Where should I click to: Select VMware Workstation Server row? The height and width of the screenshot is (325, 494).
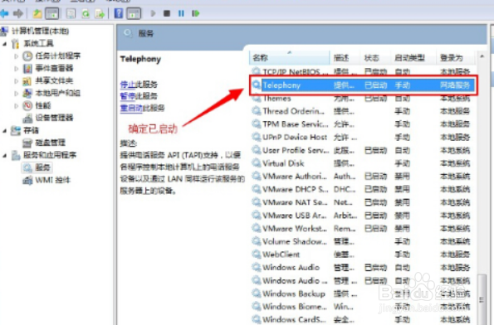(362, 229)
